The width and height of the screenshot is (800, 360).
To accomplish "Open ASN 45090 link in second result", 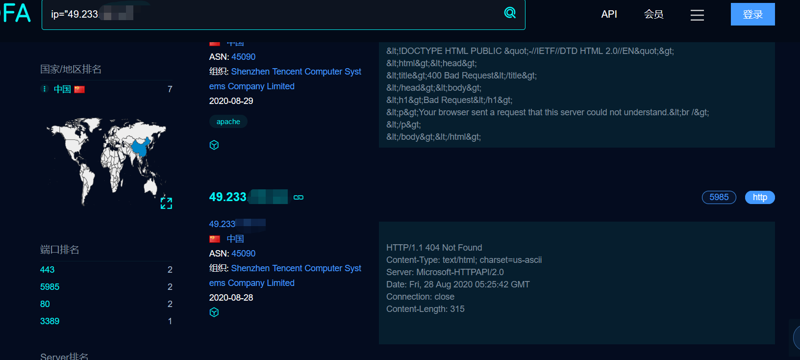I will point(243,254).
